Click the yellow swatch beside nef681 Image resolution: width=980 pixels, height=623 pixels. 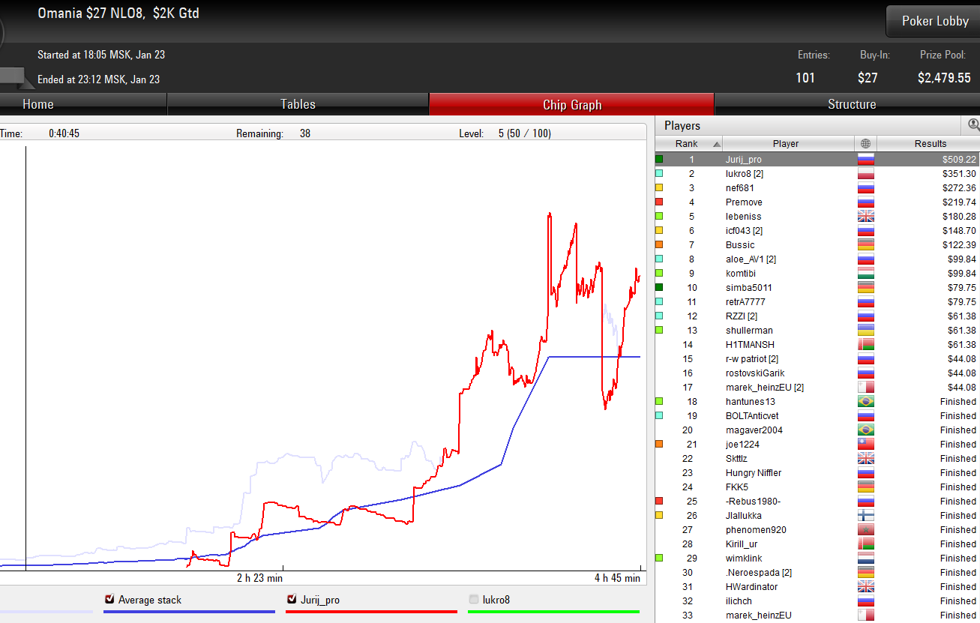pos(659,187)
